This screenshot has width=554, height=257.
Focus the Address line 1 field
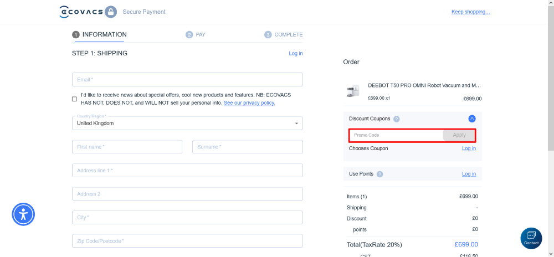tap(187, 170)
